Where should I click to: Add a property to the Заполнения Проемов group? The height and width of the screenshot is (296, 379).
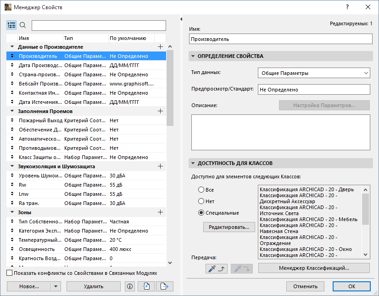(160, 111)
